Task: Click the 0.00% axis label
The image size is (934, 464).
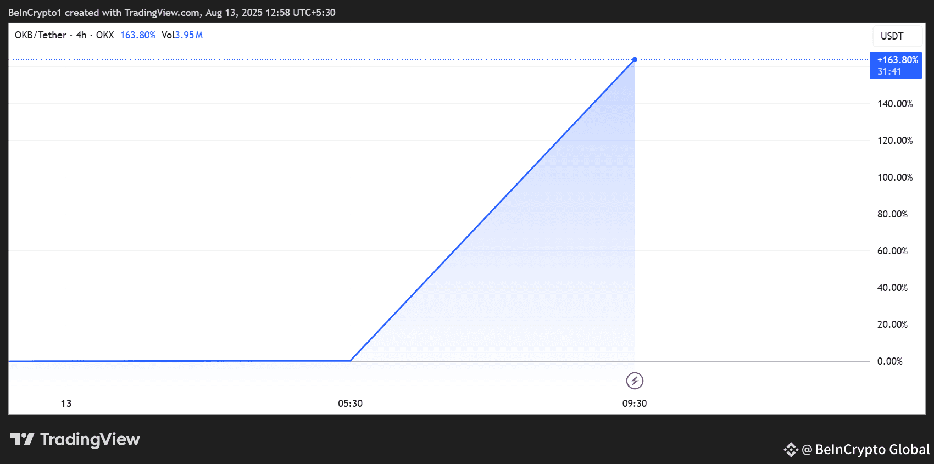Action: (890, 361)
